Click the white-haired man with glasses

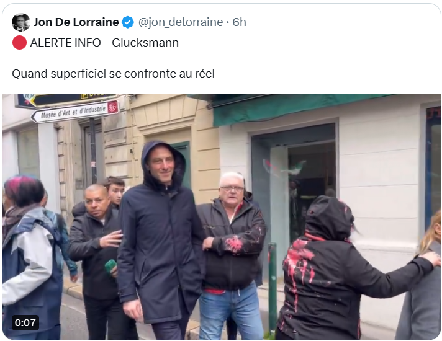(231, 254)
